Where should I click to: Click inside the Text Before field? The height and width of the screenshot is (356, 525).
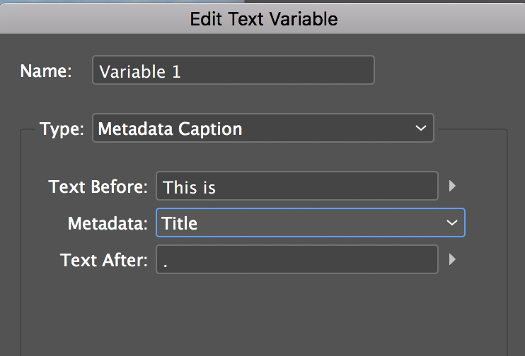click(297, 186)
